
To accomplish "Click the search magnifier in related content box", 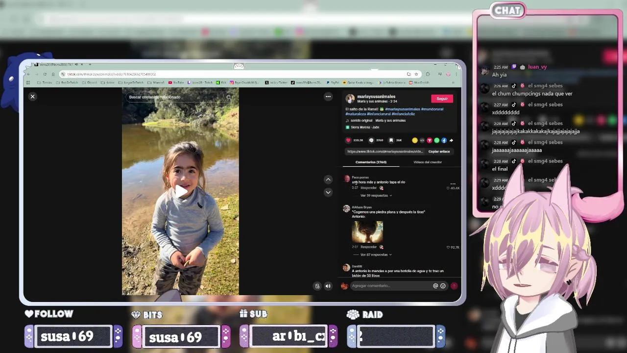I will pos(229,97).
